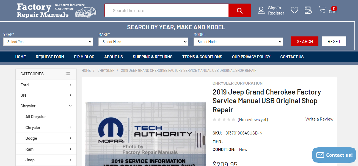Screen dimensions: 358x166
Task: Click the CHRYSLER CORPORATION brand link
Action: pos(238,83)
